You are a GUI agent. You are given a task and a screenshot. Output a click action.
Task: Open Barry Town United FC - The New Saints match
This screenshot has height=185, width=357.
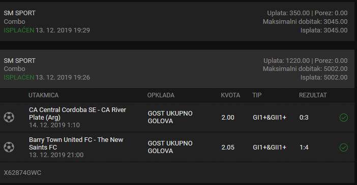coord(76,143)
